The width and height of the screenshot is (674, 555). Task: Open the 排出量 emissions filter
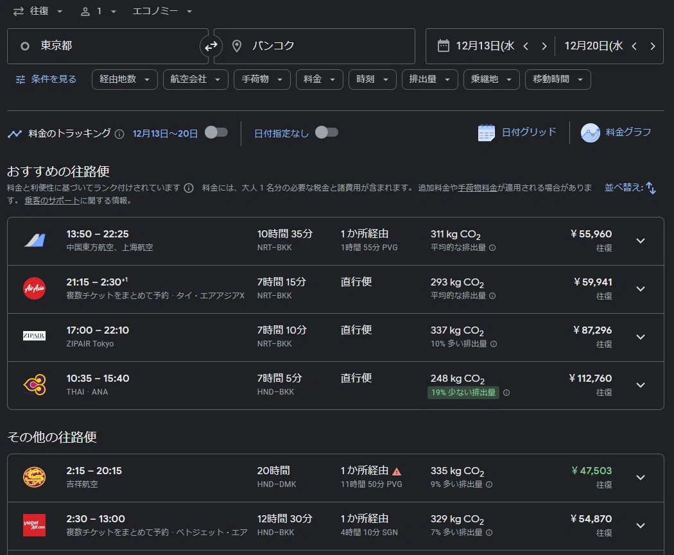pos(430,80)
